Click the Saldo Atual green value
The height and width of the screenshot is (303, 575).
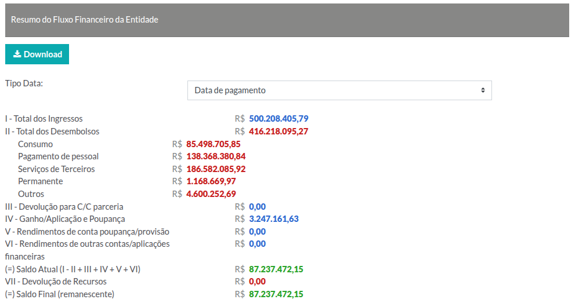(276, 269)
